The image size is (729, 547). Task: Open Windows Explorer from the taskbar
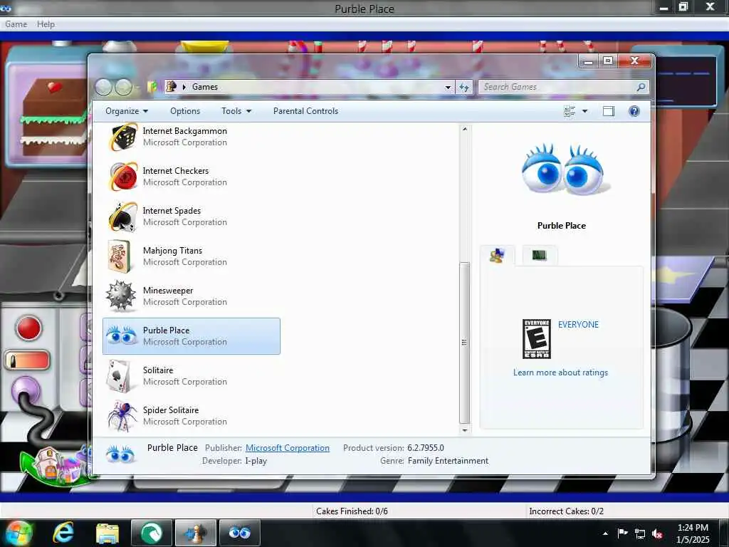[x=107, y=533]
